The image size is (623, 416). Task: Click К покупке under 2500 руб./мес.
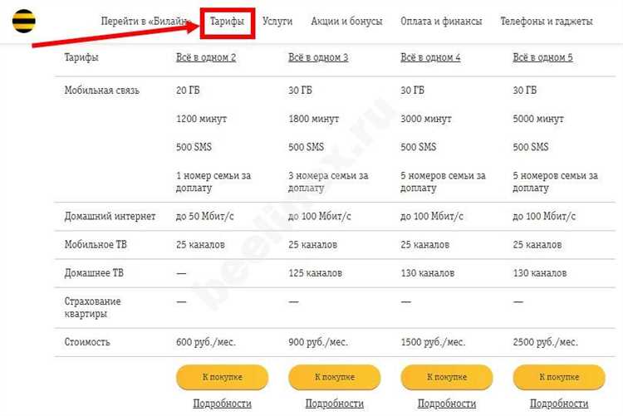[559, 377]
